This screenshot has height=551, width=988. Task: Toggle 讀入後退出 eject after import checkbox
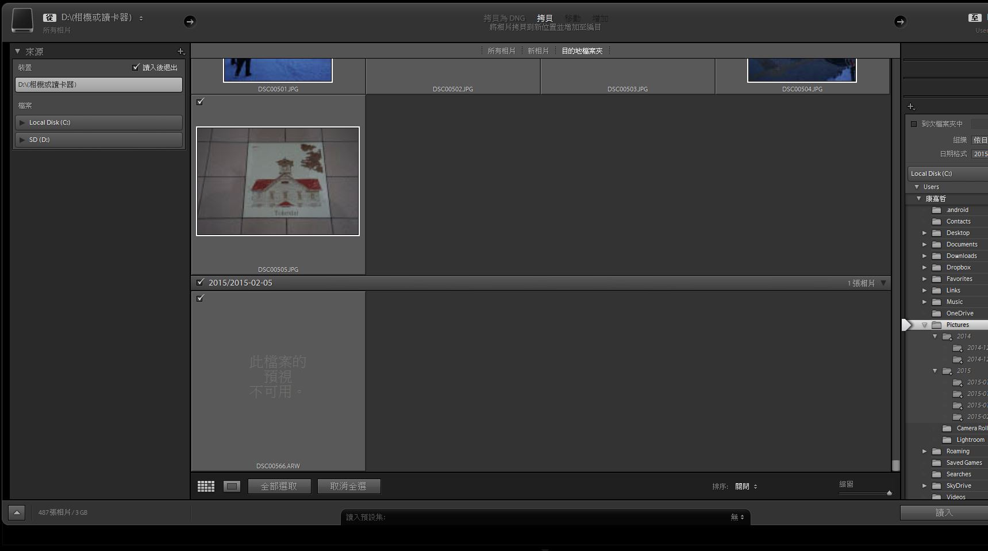tap(136, 67)
